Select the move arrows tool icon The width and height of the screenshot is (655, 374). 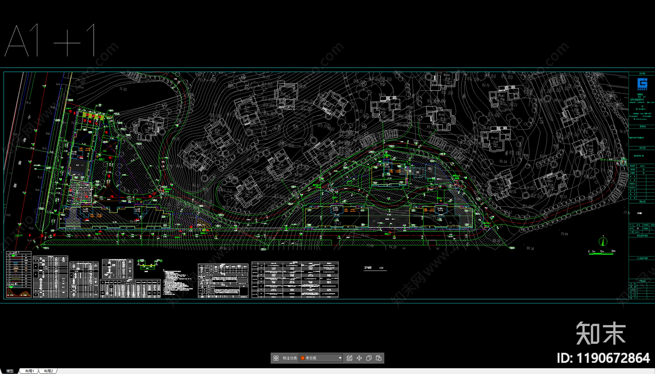point(359,358)
